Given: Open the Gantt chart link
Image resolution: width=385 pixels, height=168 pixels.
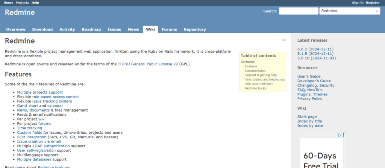Looking at the screenshot, I should 27,106.
